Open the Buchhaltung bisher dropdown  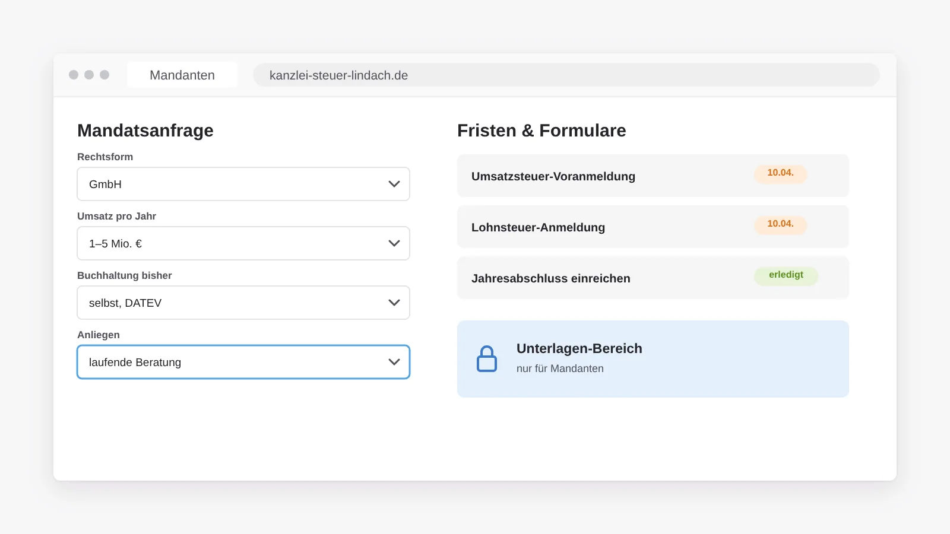click(x=243, y=303)
